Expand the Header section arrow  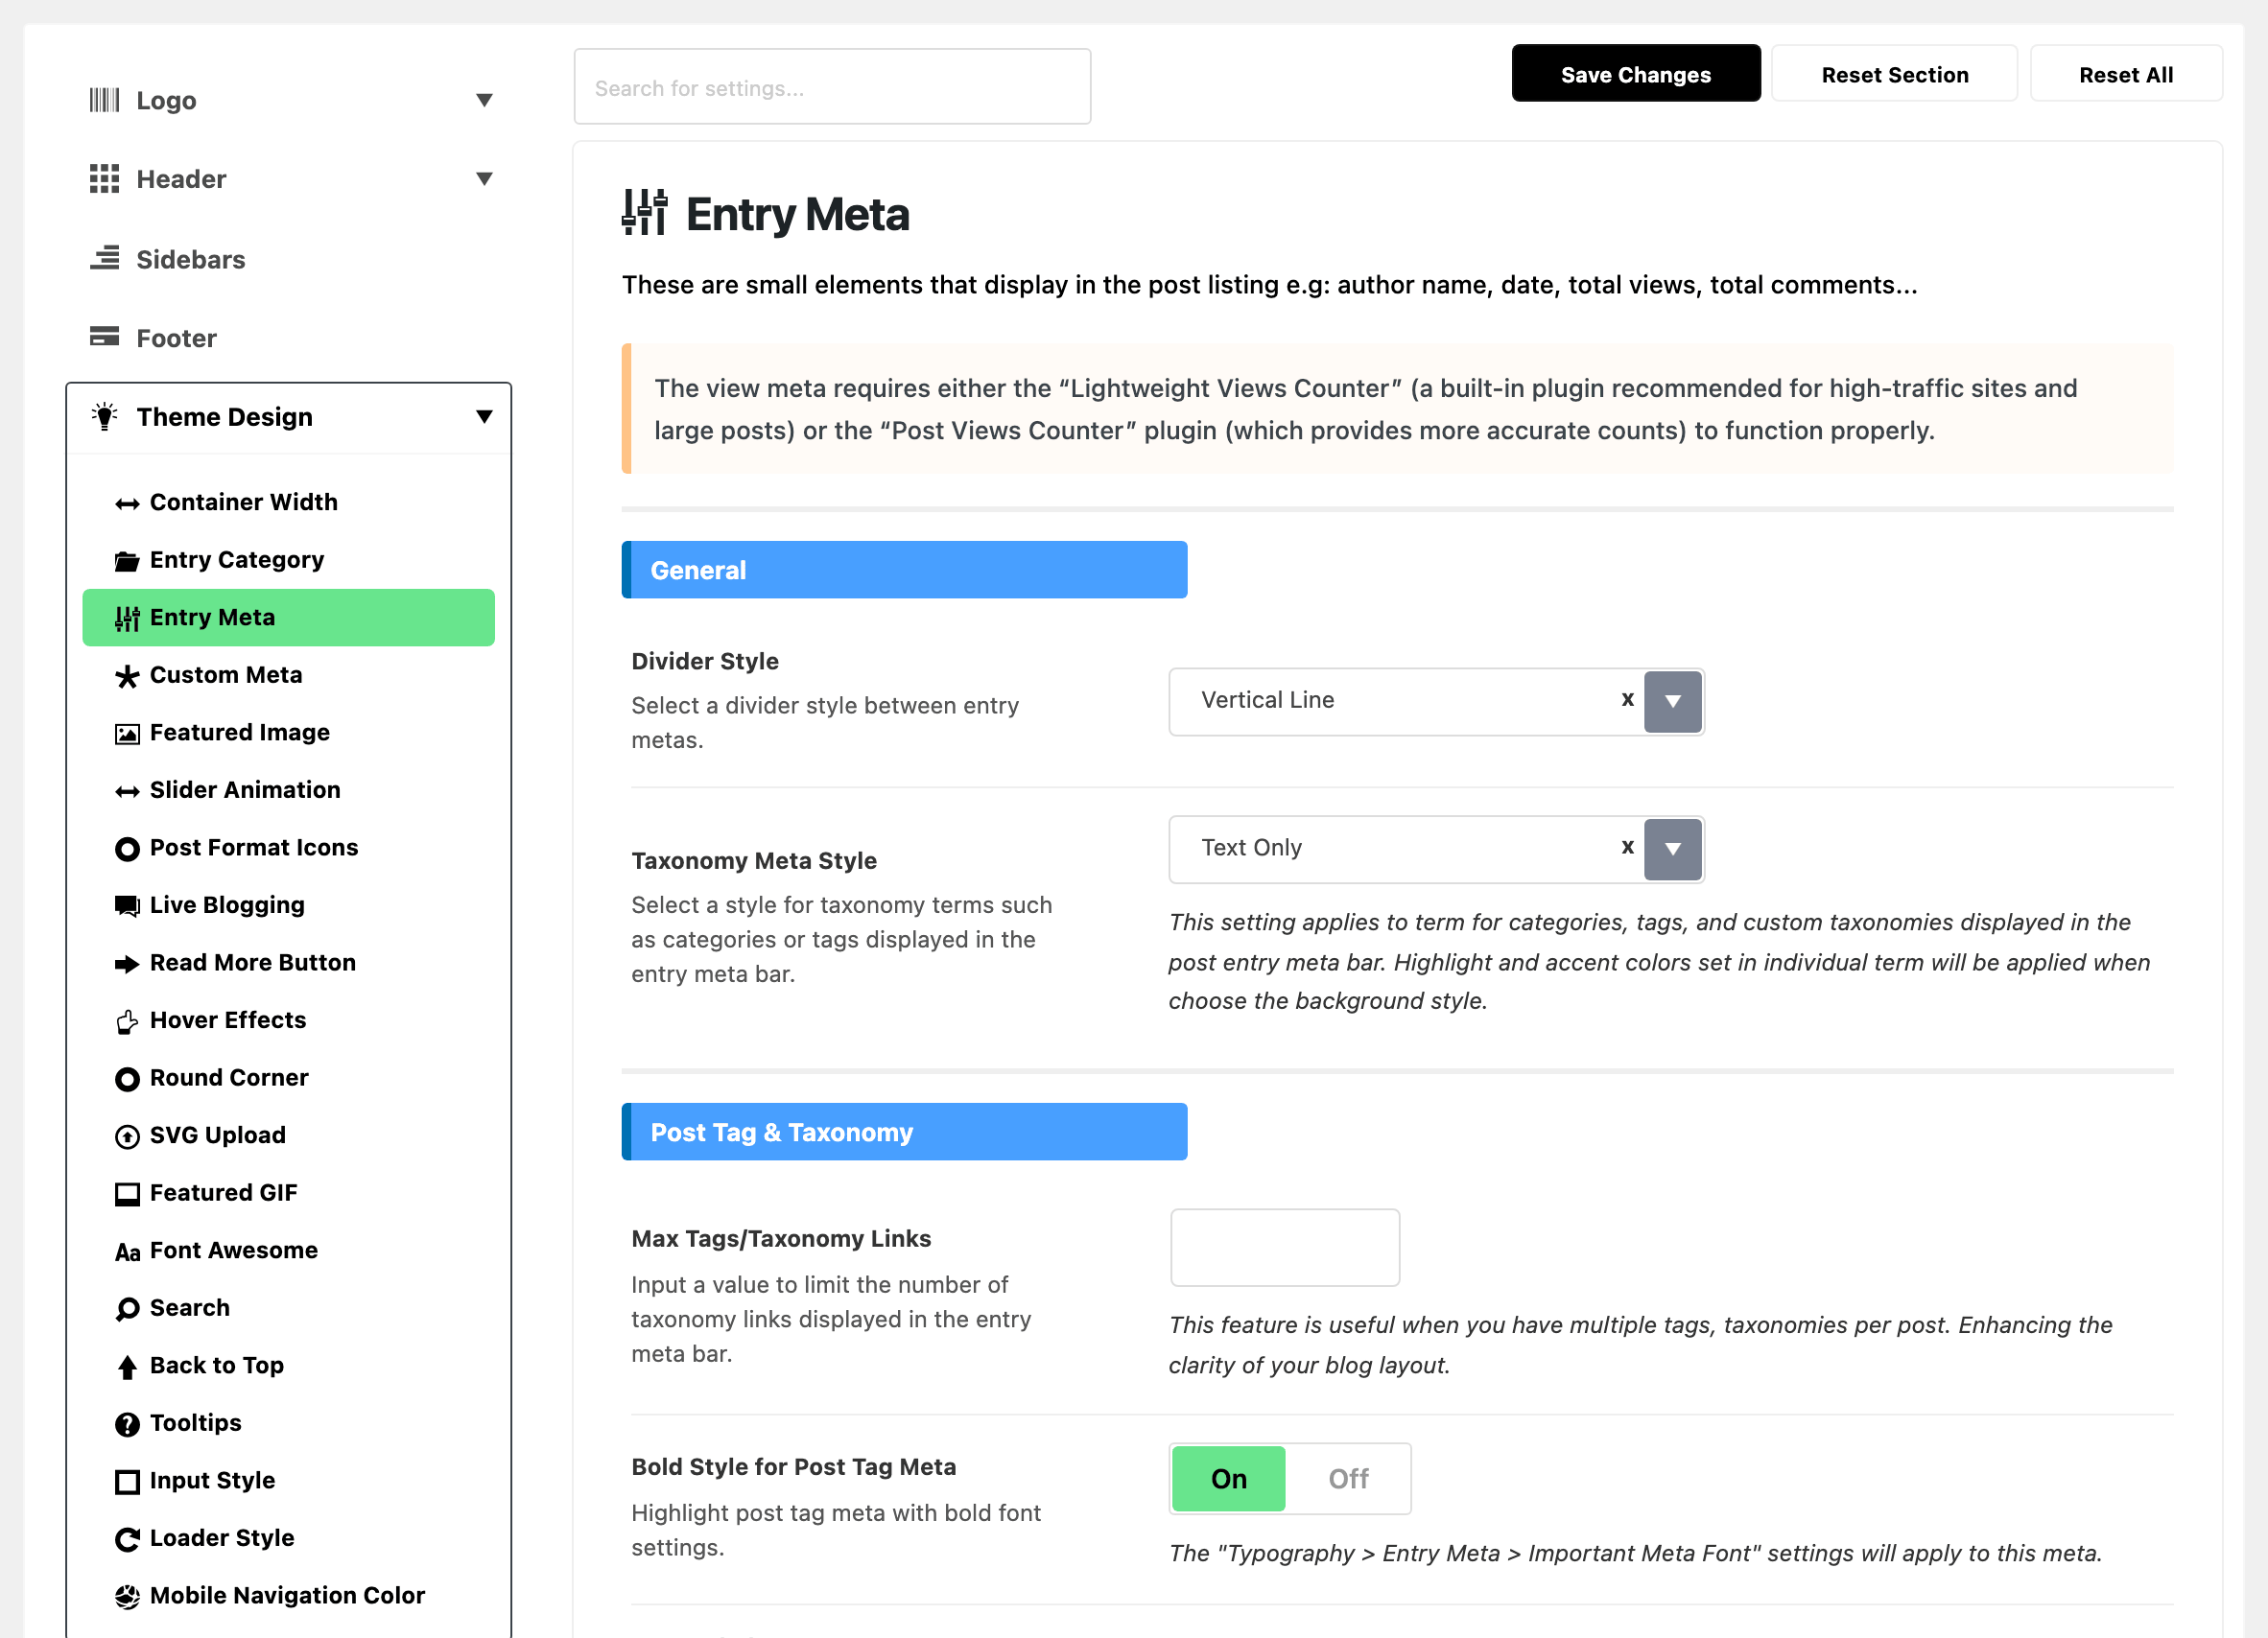point(484,179)
